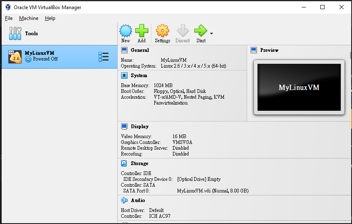Click the green Add machine icon
Viewport: 352px width, 224px height.
tap(141, 31)
